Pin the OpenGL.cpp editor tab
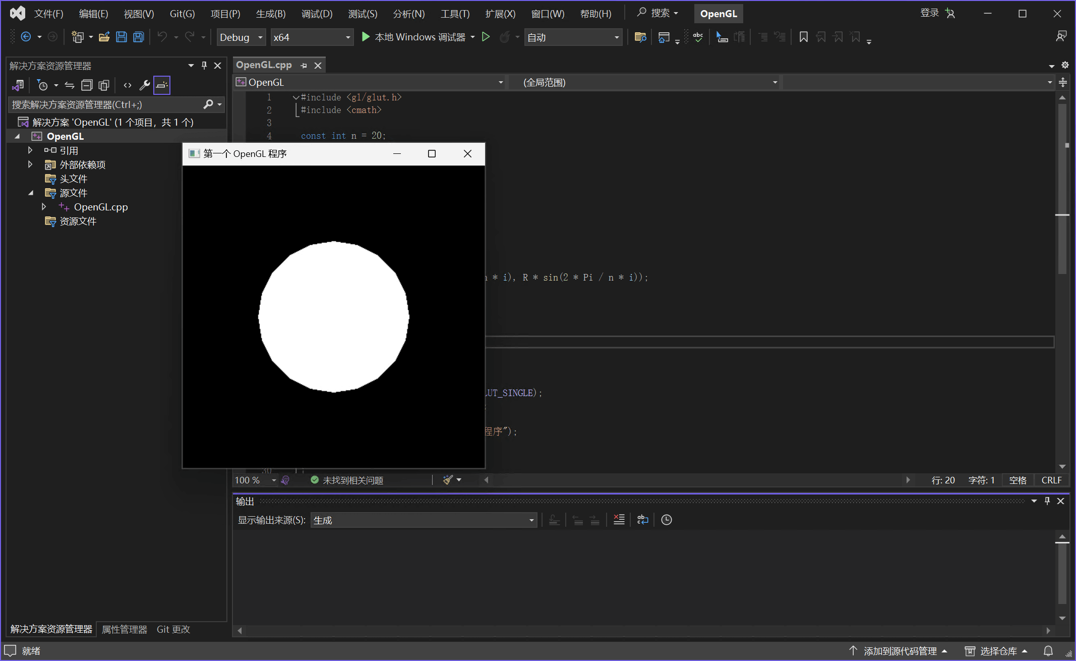1076x661 pixels. coord(304,66)
